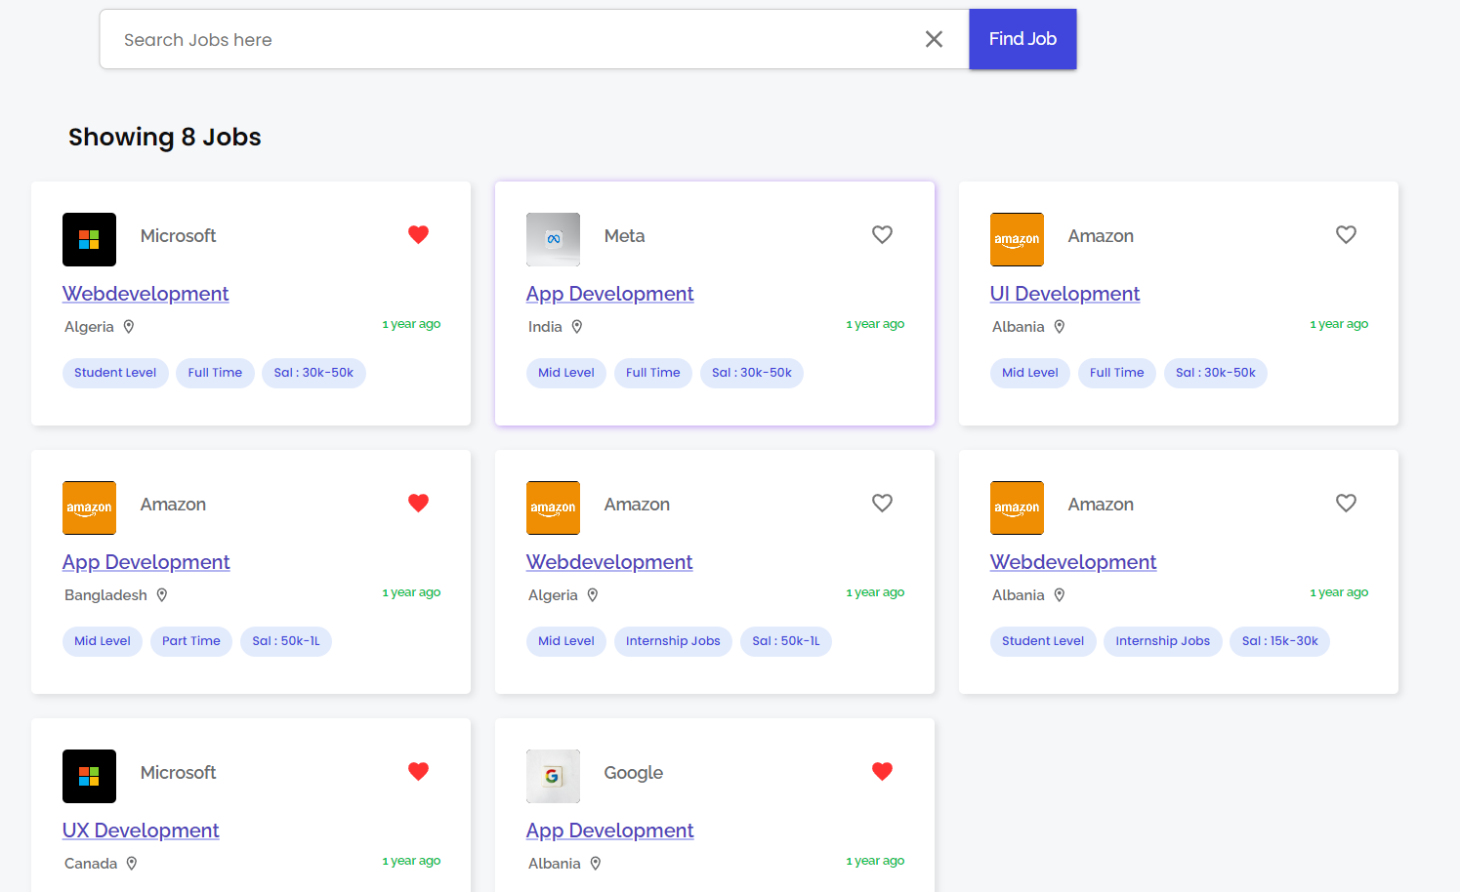Click location pin beside Algeria on Microsoft card
The width and height of the screenshot is (1460, 892).
point(128,327)
